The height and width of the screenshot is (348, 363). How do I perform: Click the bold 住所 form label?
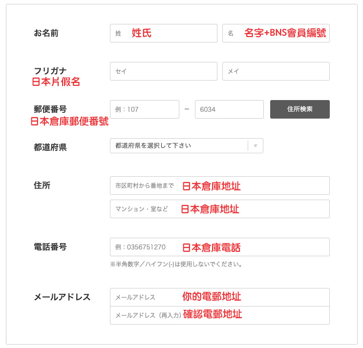tap(42, 185)
